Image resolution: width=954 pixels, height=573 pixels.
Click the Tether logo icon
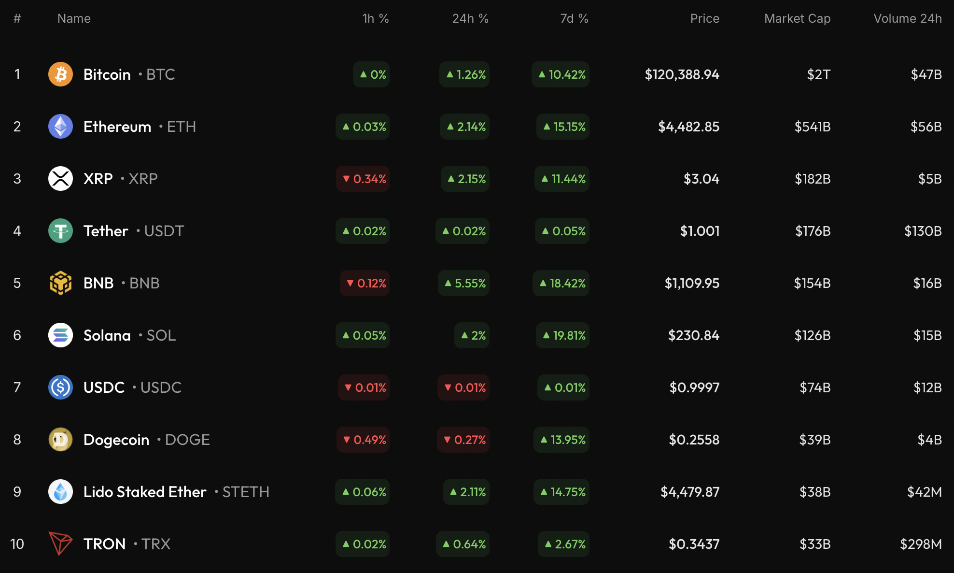pos(60,231)
